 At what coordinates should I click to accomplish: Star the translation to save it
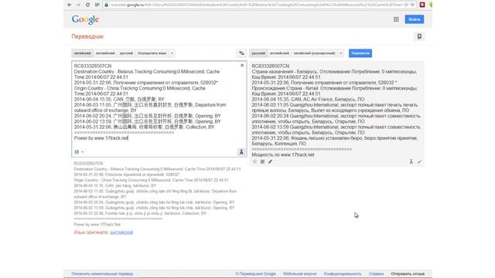point(254,161)
